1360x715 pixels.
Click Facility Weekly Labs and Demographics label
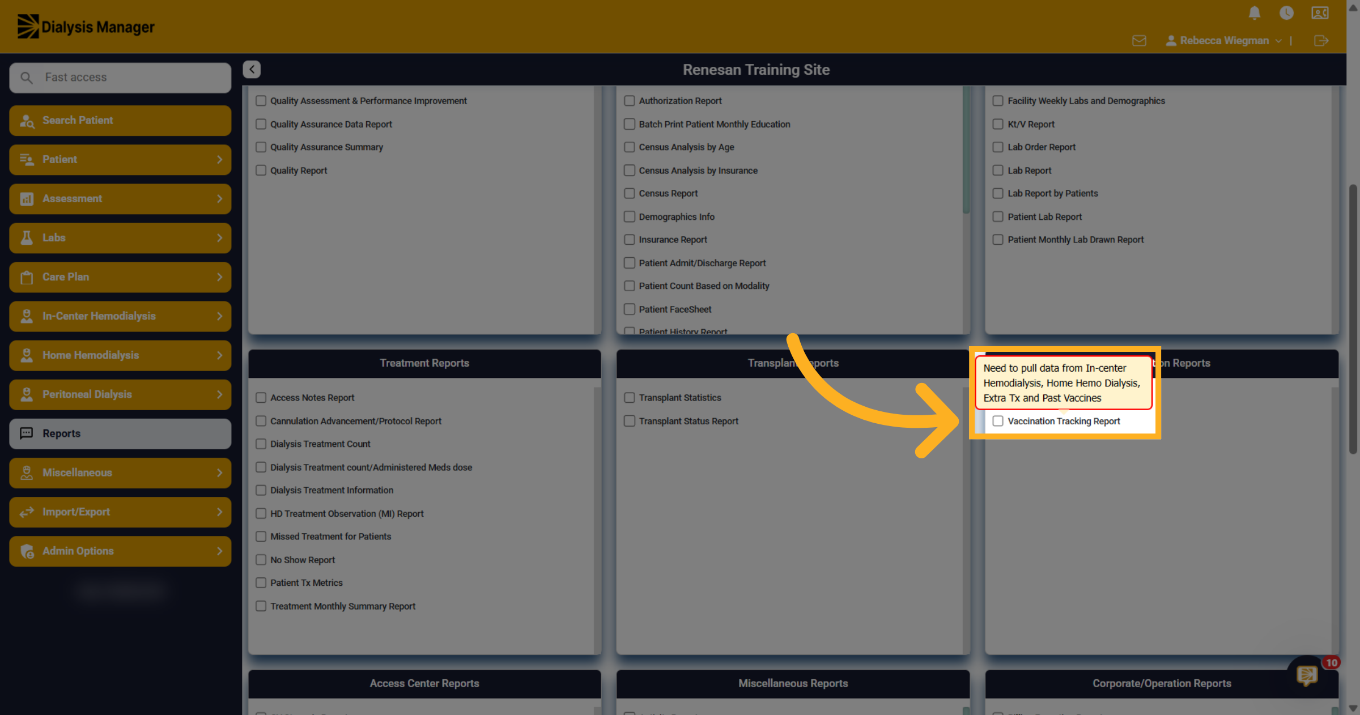coord(1086,101)
